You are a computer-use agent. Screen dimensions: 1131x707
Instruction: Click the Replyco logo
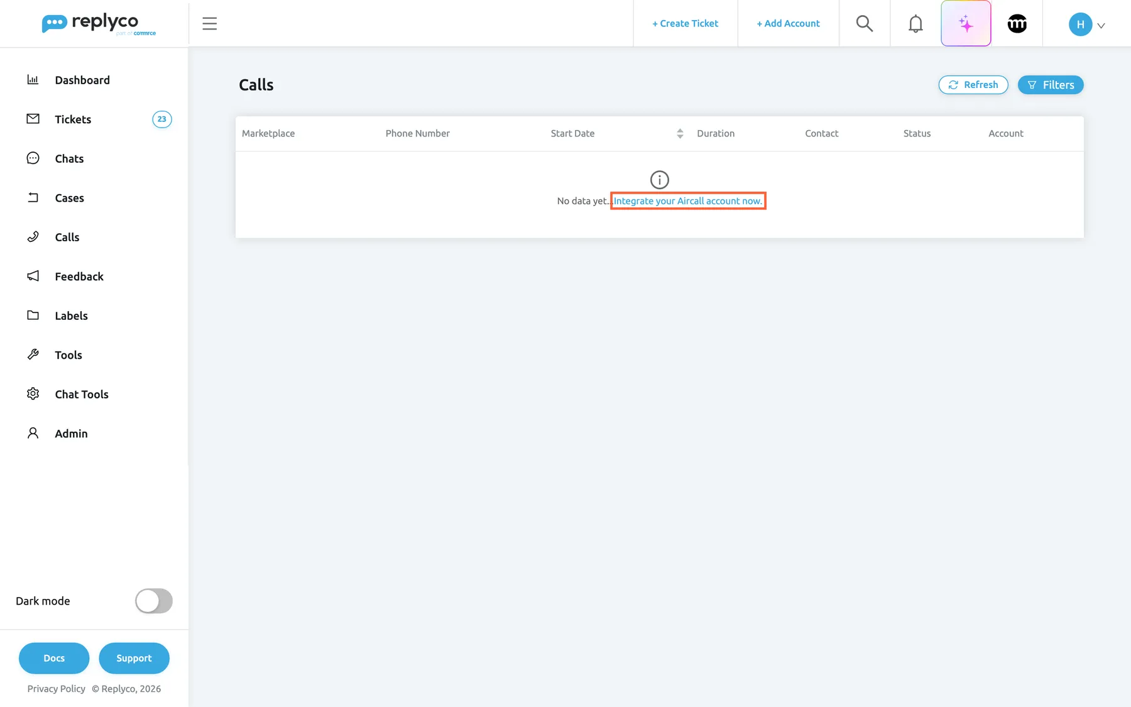99,24
